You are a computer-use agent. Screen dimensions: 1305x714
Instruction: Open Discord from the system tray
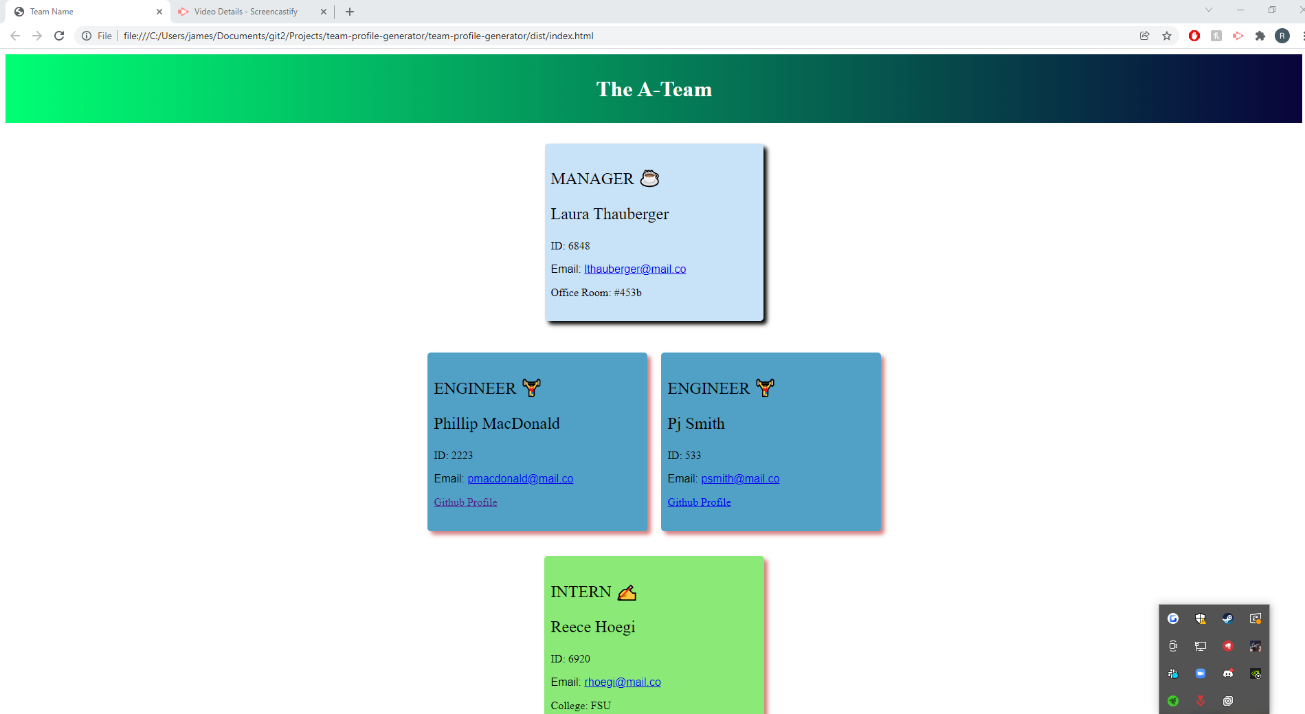coord(1228,673)
